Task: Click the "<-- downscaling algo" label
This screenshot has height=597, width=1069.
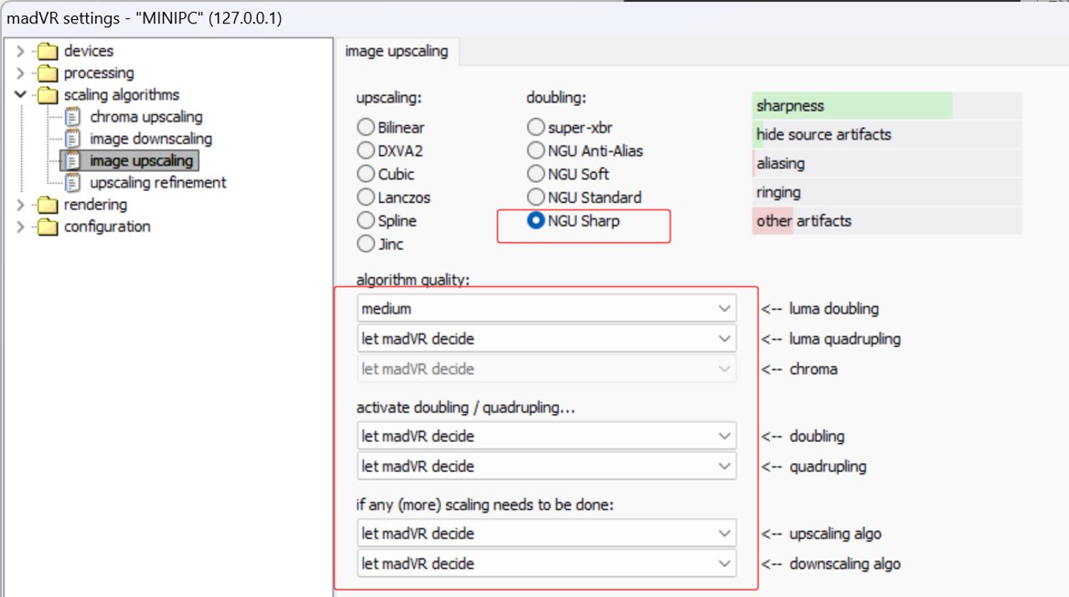Action: point(830,564)
